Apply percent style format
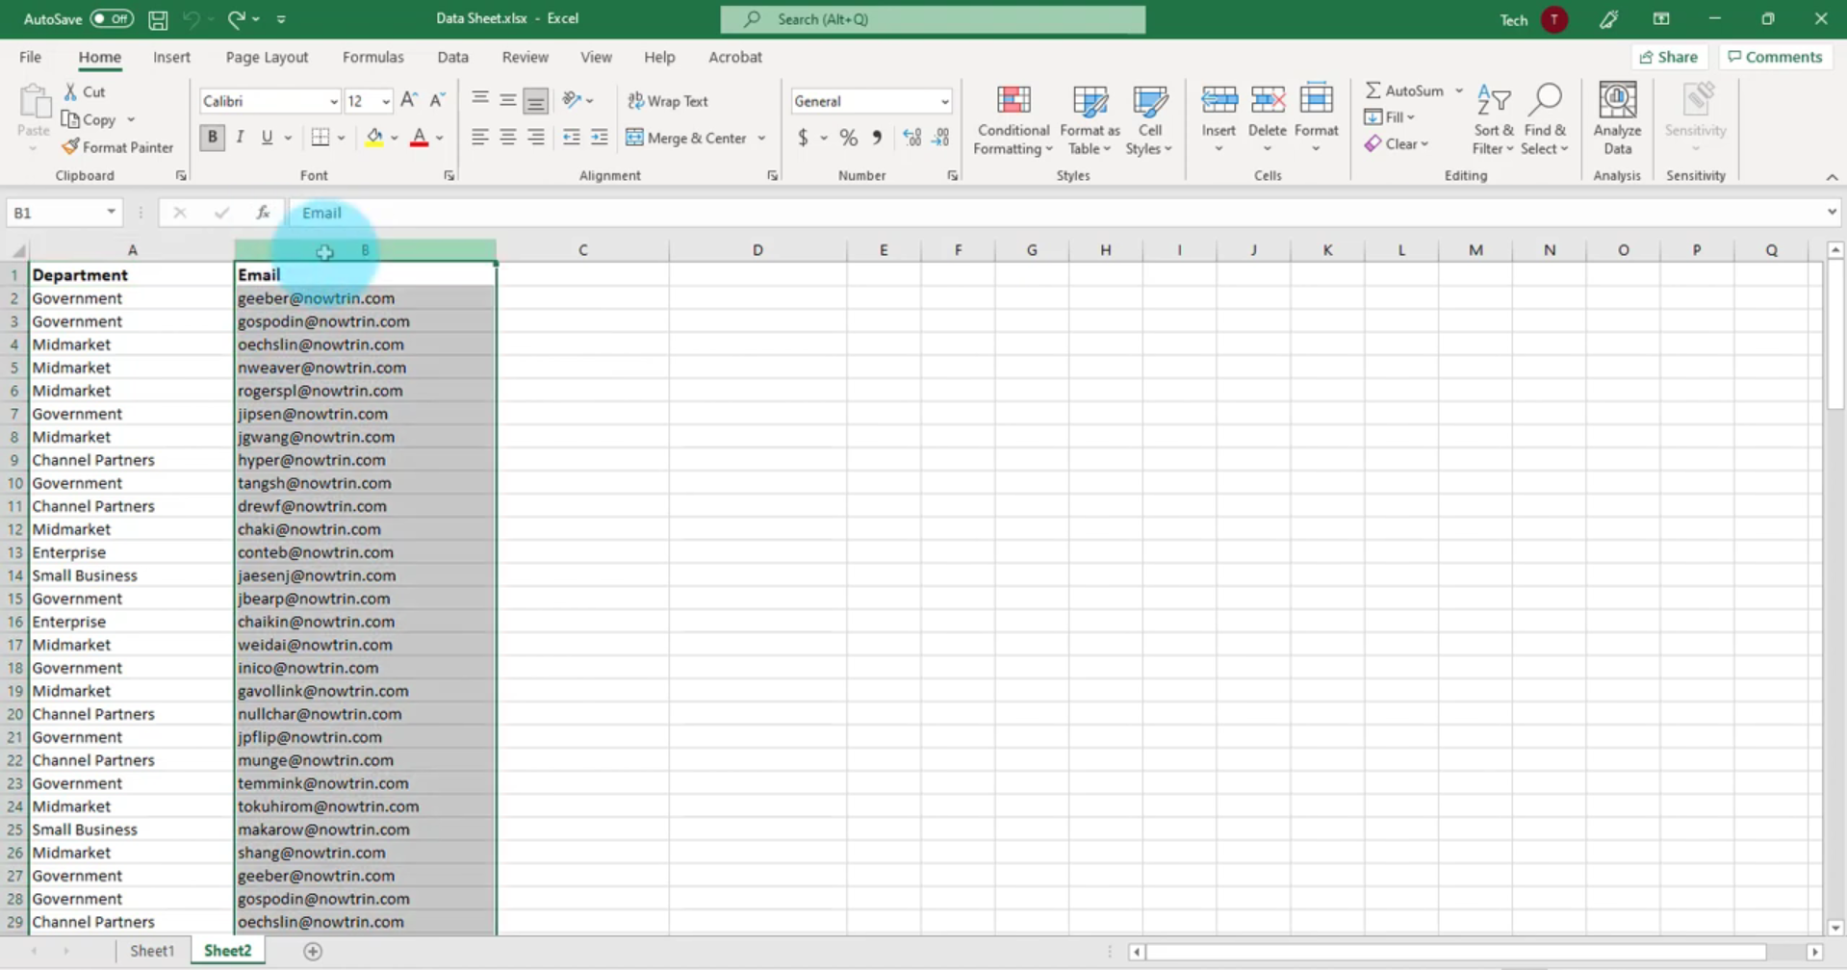The image size is (1847, 970). [x=848, y=138]
